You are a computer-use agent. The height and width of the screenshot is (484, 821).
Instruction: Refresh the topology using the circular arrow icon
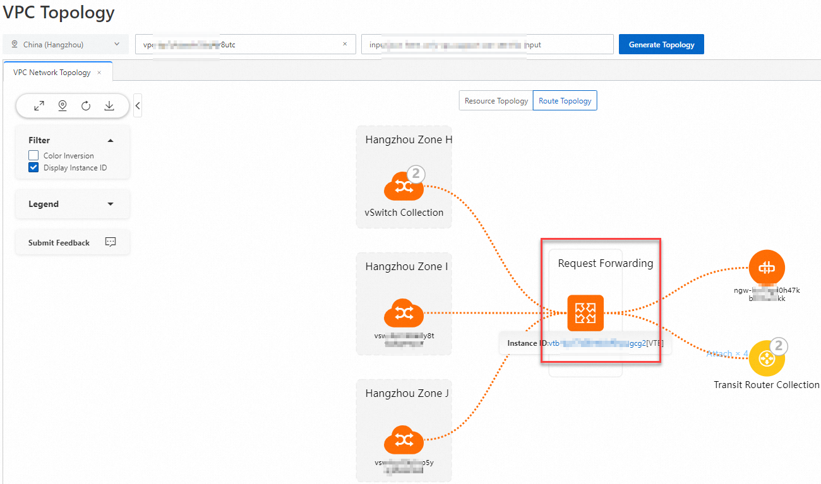86,106
